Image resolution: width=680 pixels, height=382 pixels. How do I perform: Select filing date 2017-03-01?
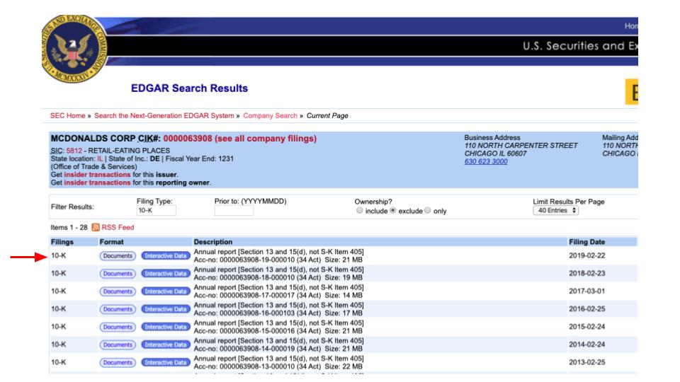pyautogui.click(x=586, y=291)
